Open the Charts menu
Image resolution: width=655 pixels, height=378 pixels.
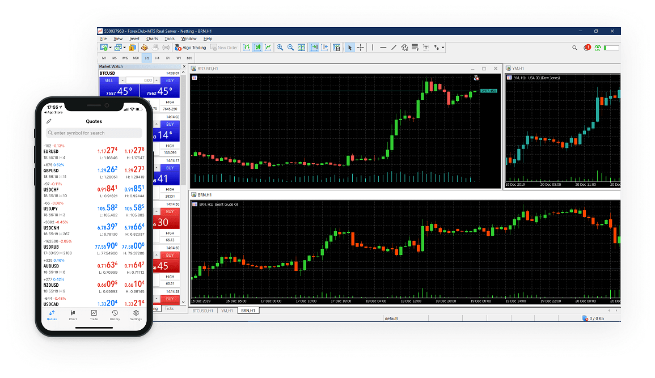[151, 39]
